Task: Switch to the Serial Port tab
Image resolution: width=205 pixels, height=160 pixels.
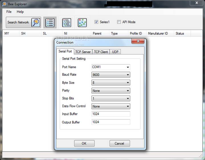Action: 65,51
